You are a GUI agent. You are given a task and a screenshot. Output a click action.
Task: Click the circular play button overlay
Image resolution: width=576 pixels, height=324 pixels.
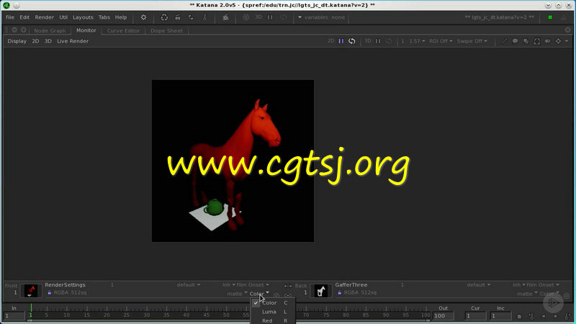(553, 302)
